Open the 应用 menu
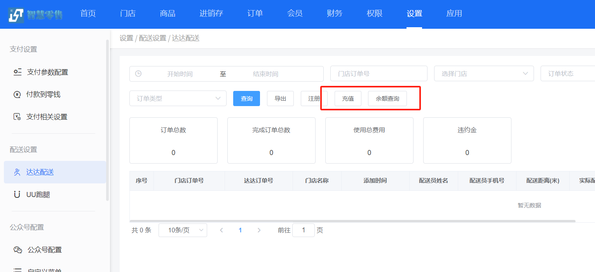This screenshot has height=272, width=595. click(x=454, y=14)
